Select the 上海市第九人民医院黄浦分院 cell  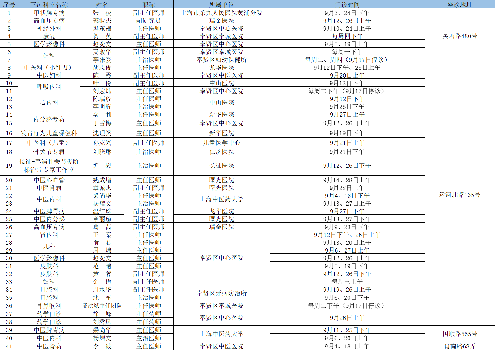[x=222, y=13]
